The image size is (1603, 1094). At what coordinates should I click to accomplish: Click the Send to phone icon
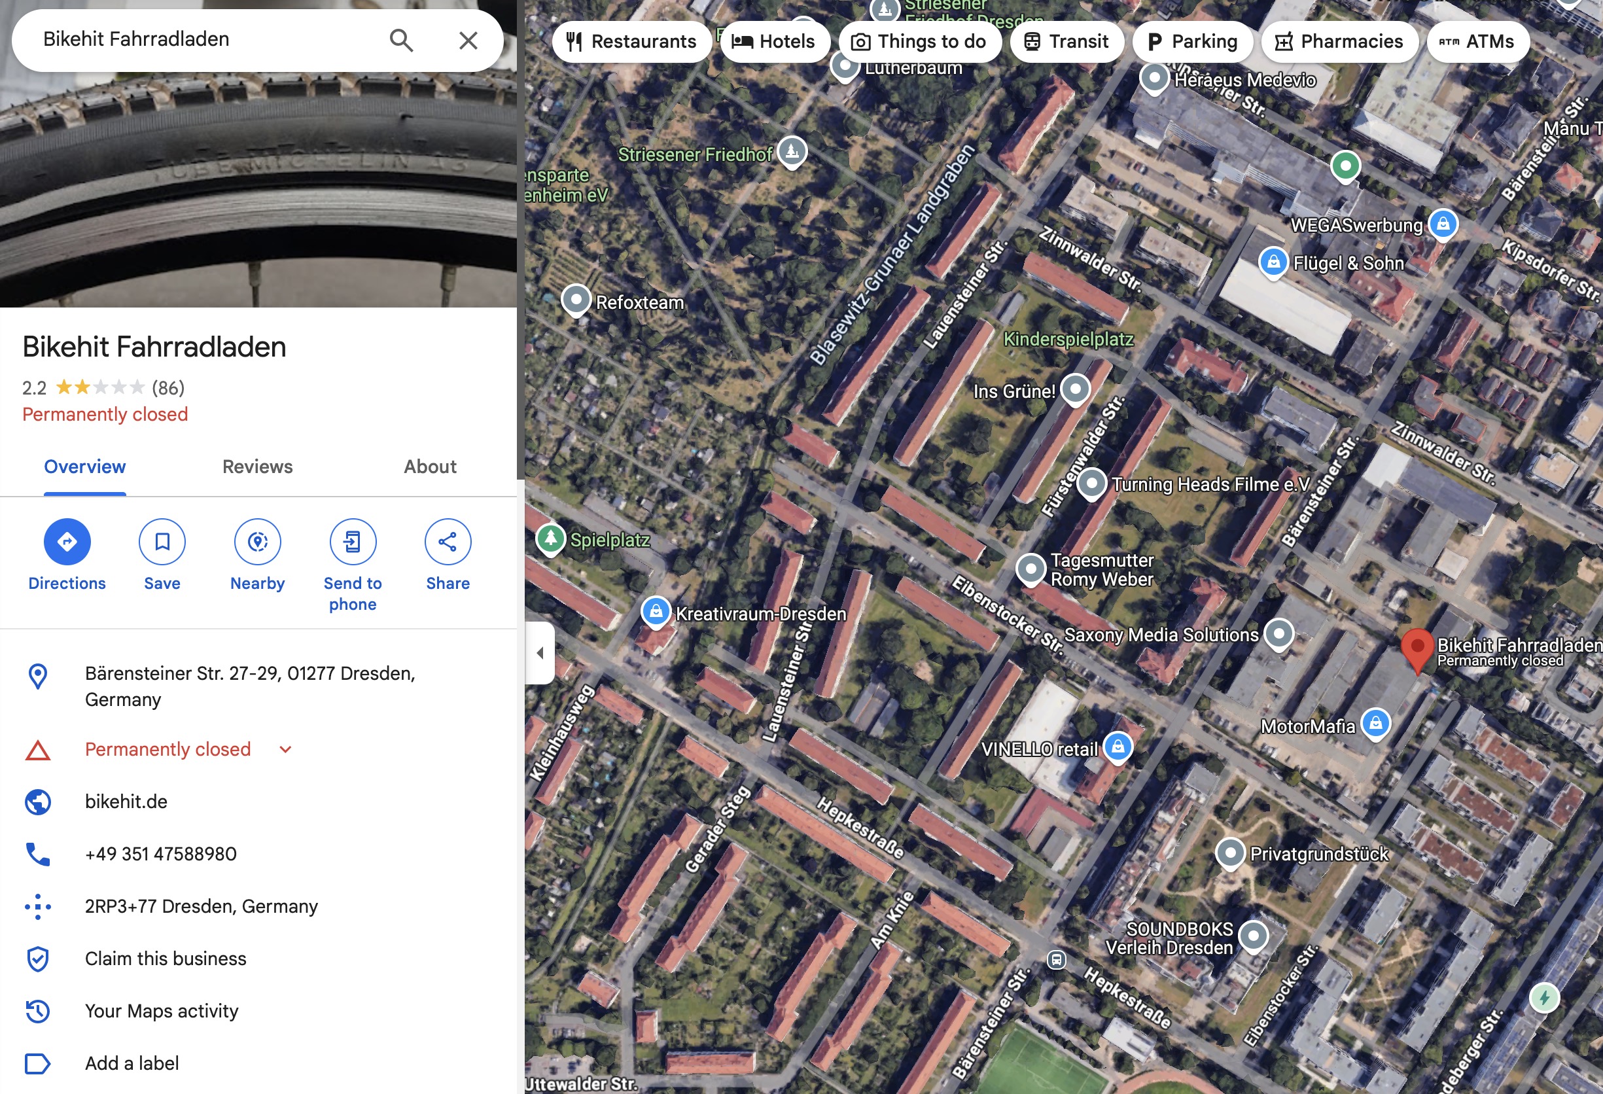coord(353,542)
